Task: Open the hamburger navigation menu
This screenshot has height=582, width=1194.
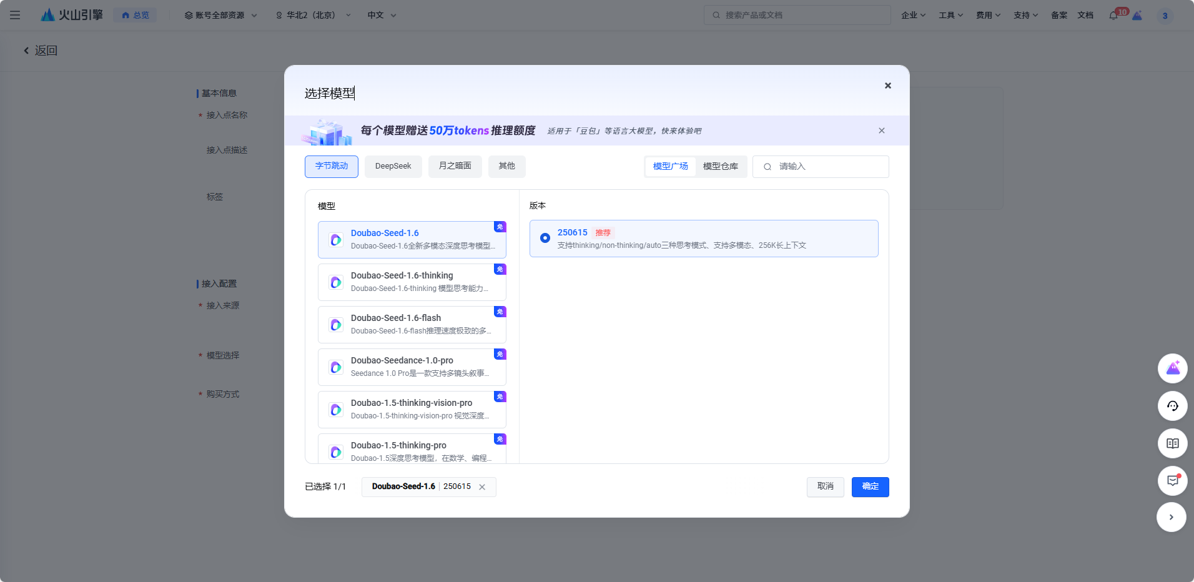Action: click(x=15, y=15)
